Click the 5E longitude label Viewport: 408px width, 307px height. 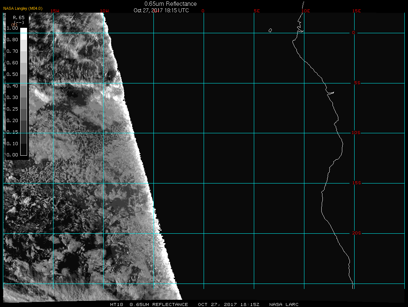(x=257, y=11)
